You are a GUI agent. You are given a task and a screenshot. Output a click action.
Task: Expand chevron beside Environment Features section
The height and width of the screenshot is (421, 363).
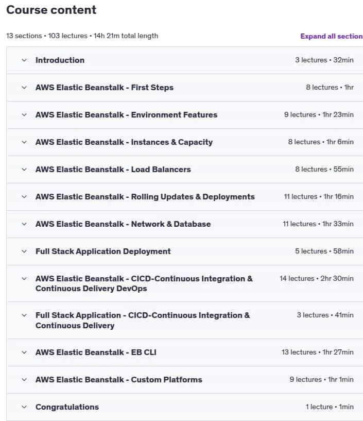click(24, 115)
